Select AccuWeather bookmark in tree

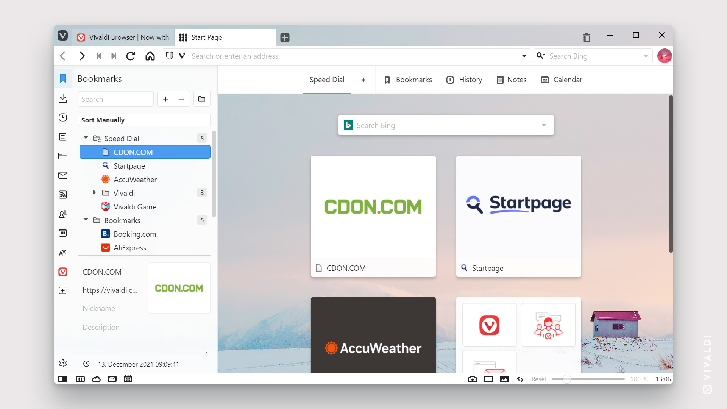tap(145, 180)
